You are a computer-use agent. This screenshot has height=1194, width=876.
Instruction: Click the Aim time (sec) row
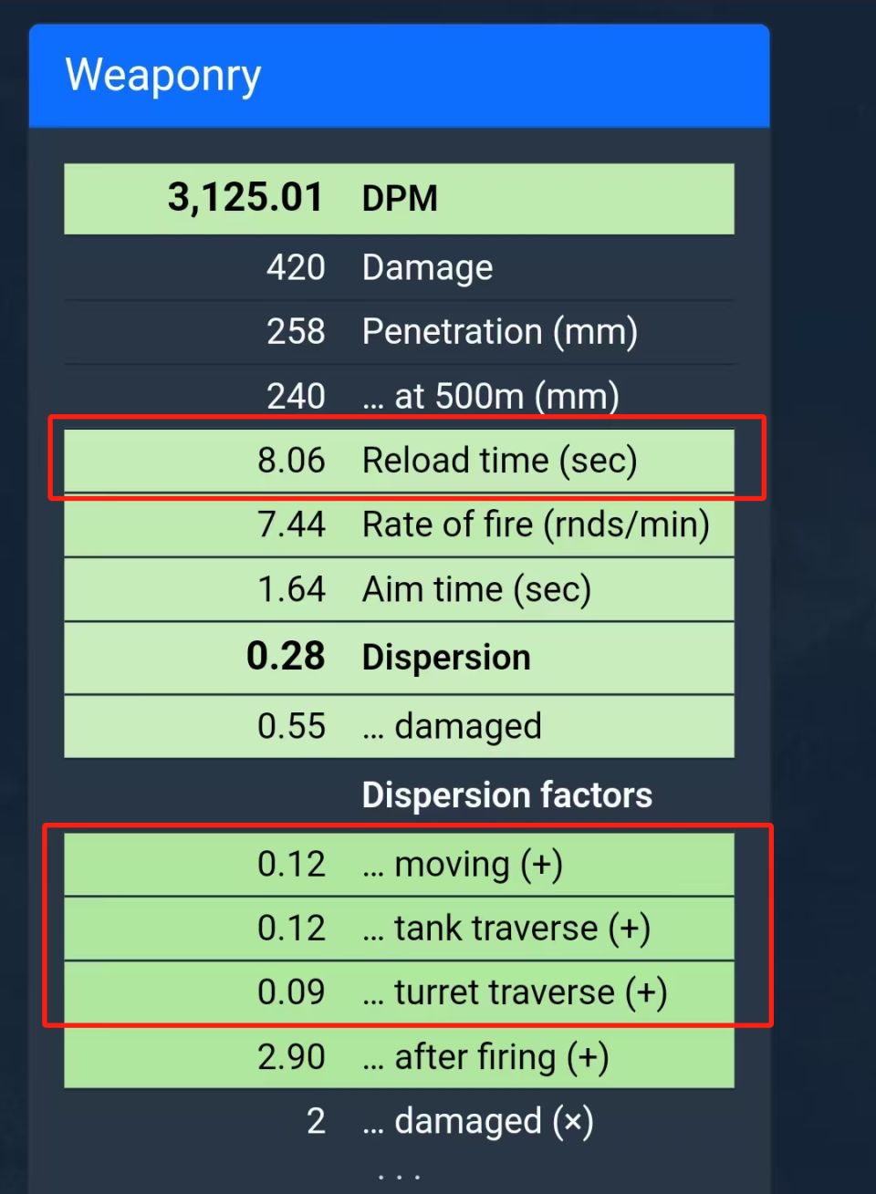coord(399,589)
